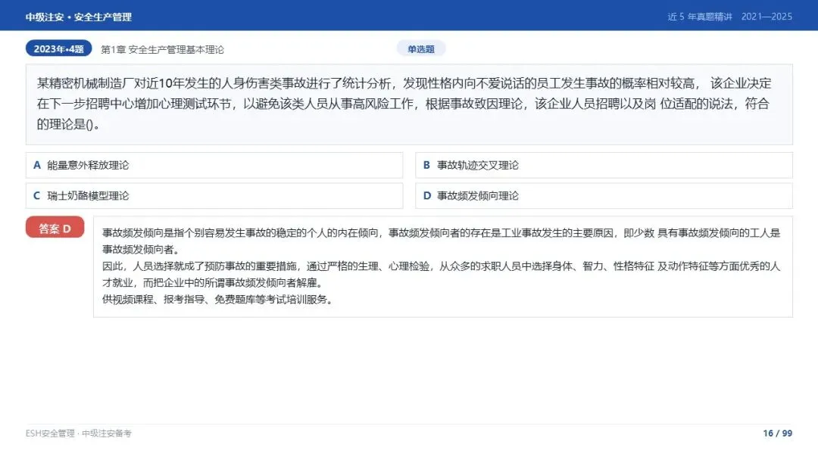818x460 pixels.
Task: Click chapter label 第1章 安全生产管理基本理论
Action: coord(162,49)
